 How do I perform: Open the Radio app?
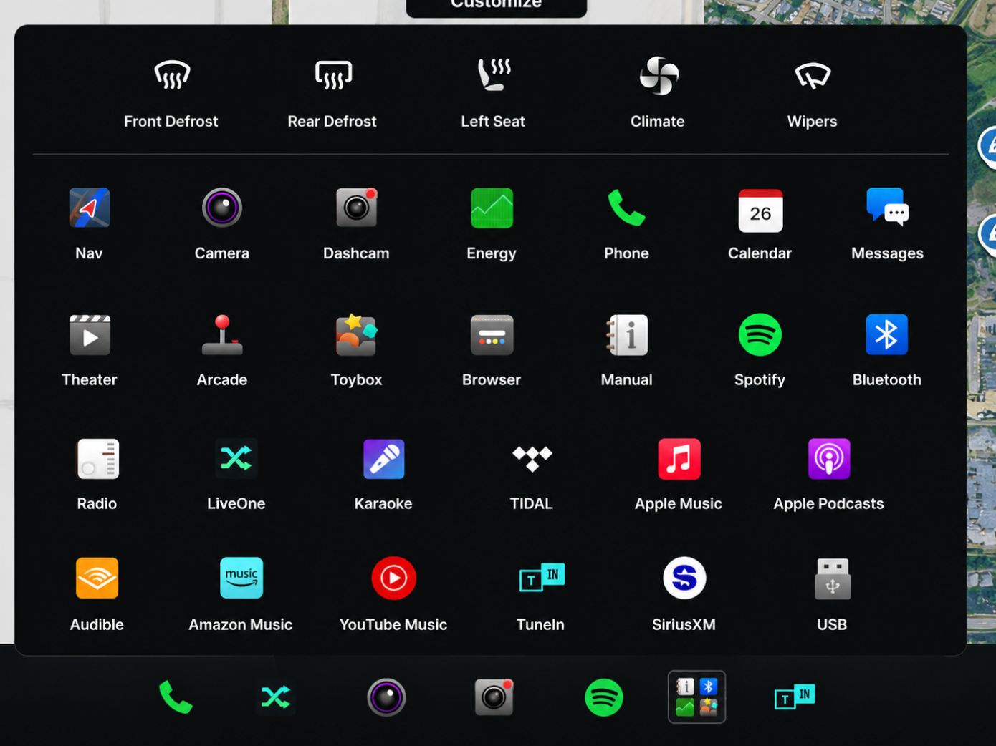point(97,475)
